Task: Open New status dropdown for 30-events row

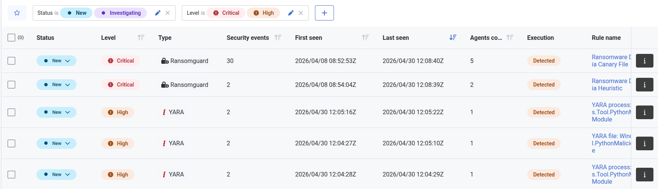Action: pyautogui.click(x=56, y=61)
